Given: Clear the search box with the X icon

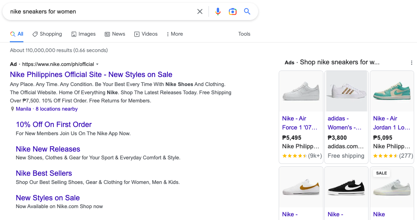Looking at the screenshot, I should click(200, 11).
